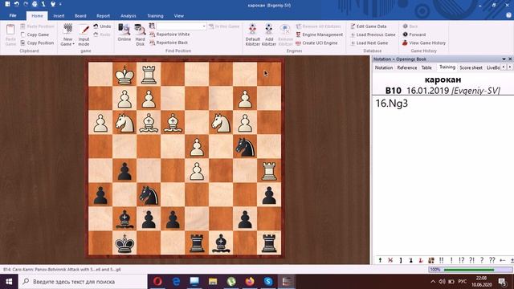Click the globe icon in quick access toolbar
Screen dimensions: 514x289
click(x=35, y=4)
